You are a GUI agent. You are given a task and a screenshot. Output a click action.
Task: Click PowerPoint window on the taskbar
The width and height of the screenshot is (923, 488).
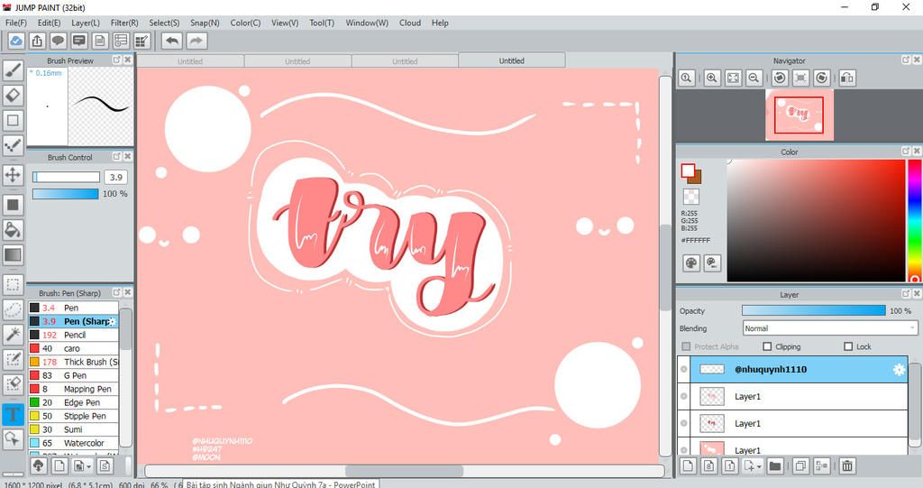point(280,483)
